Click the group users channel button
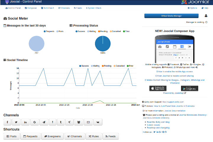The height and width of the screenshot is (142, 213). (x=79, y=122)
